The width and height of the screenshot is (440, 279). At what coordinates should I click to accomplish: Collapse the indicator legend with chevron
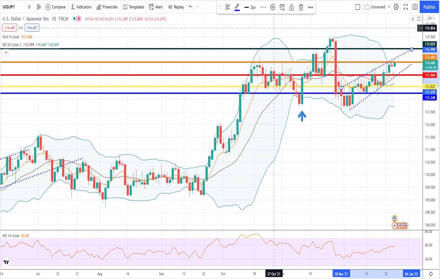click(6, 52)
